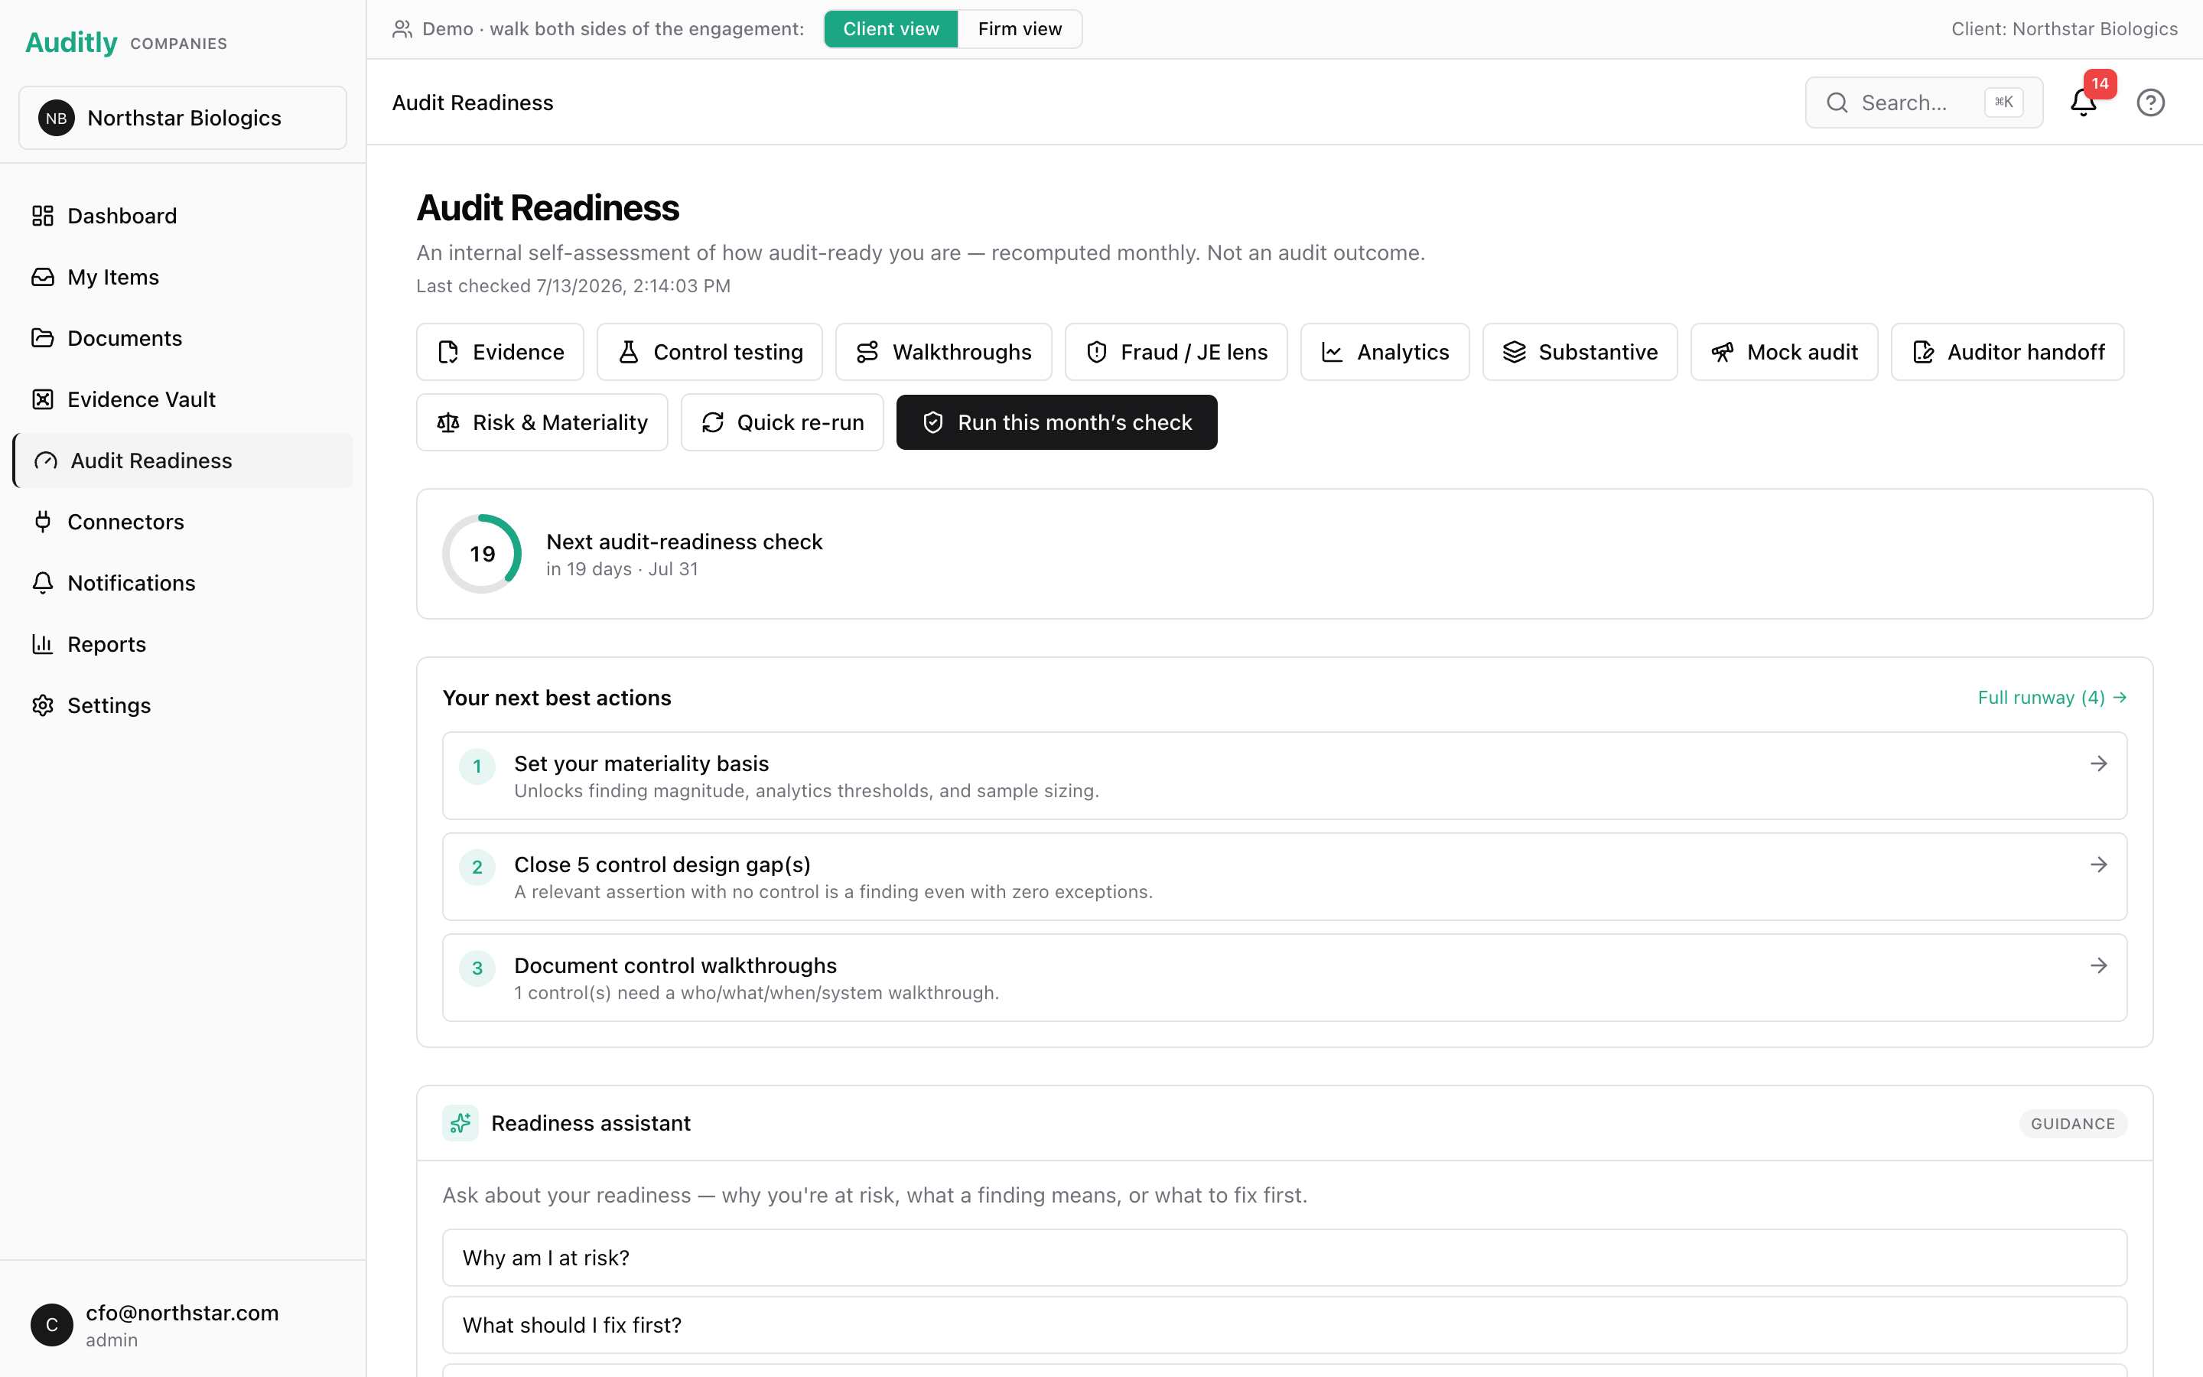The height and width of the screenshot is (1377, 2203).
Task: Click the Evidence Vault icon
Action: click(x=43, y=399)
